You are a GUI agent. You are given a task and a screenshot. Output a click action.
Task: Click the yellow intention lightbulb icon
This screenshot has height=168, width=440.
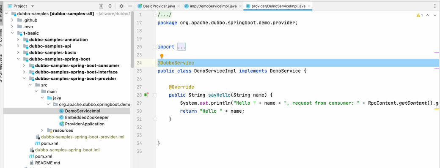[162, 56]
